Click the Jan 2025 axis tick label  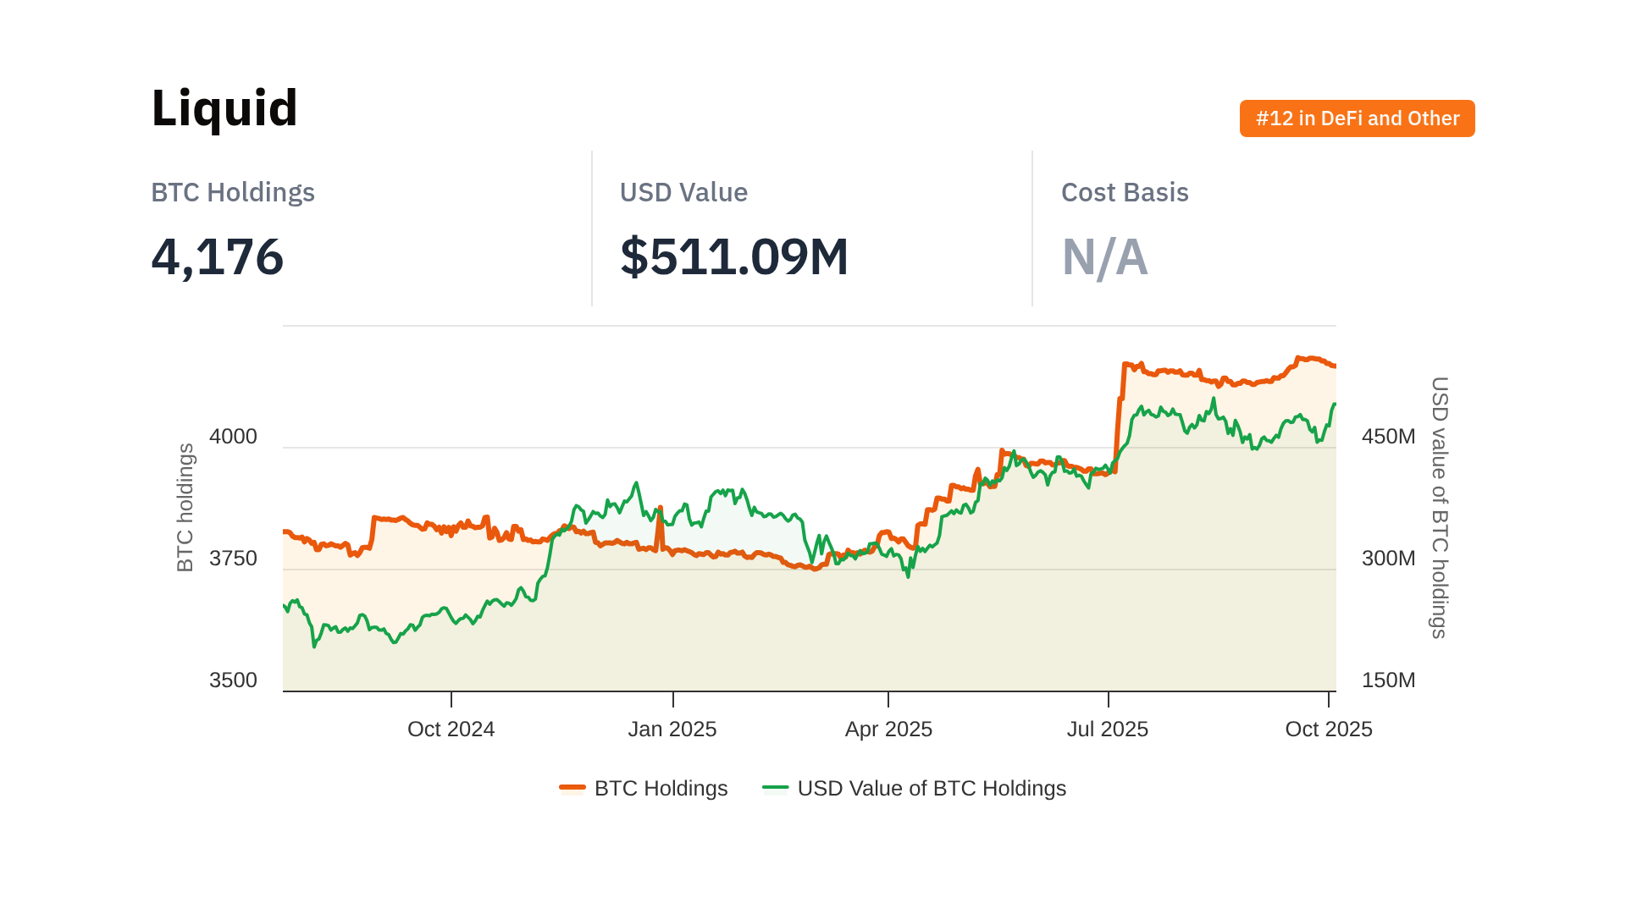(x=672, y=729)
